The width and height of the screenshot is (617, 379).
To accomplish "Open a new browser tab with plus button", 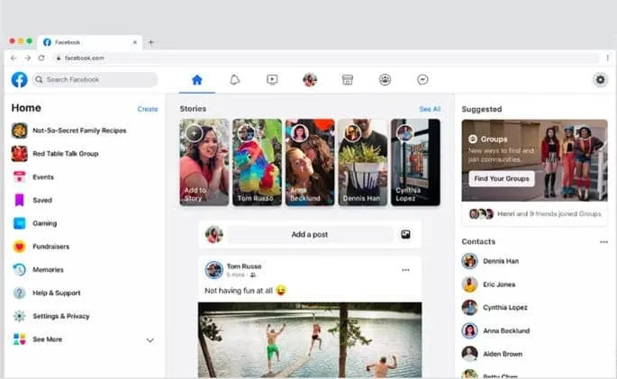I will 150,42.
